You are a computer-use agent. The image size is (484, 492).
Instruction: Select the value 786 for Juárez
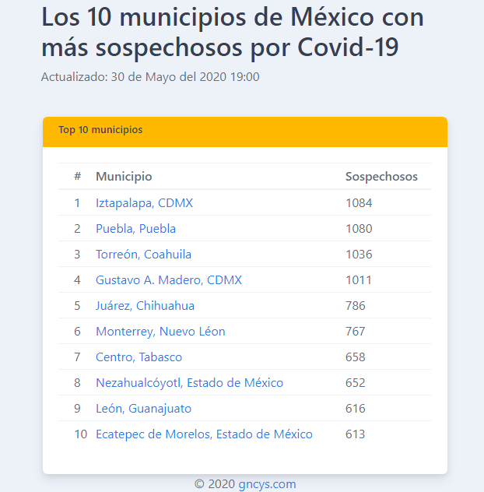(x=356, y=306)
